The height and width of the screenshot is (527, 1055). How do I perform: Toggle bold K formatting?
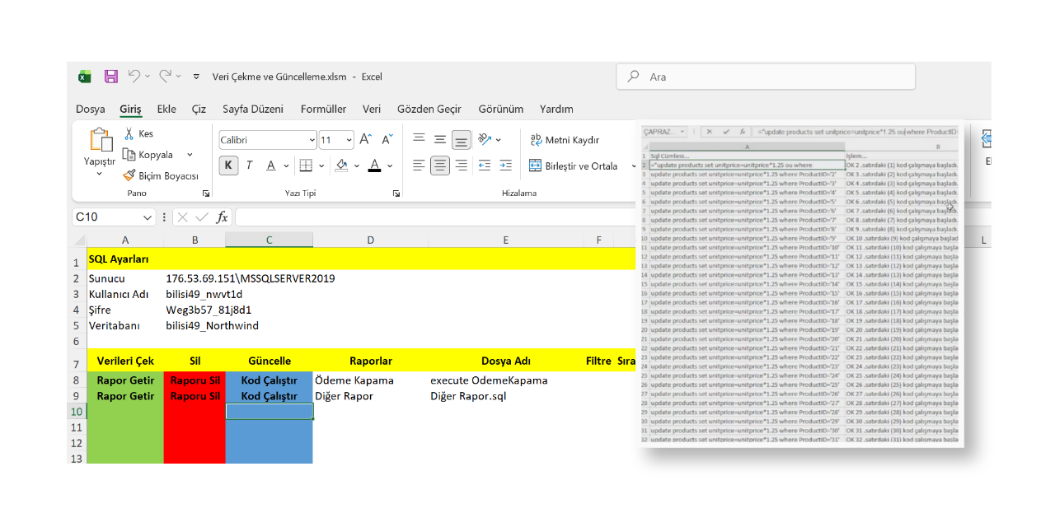[228, 166]
